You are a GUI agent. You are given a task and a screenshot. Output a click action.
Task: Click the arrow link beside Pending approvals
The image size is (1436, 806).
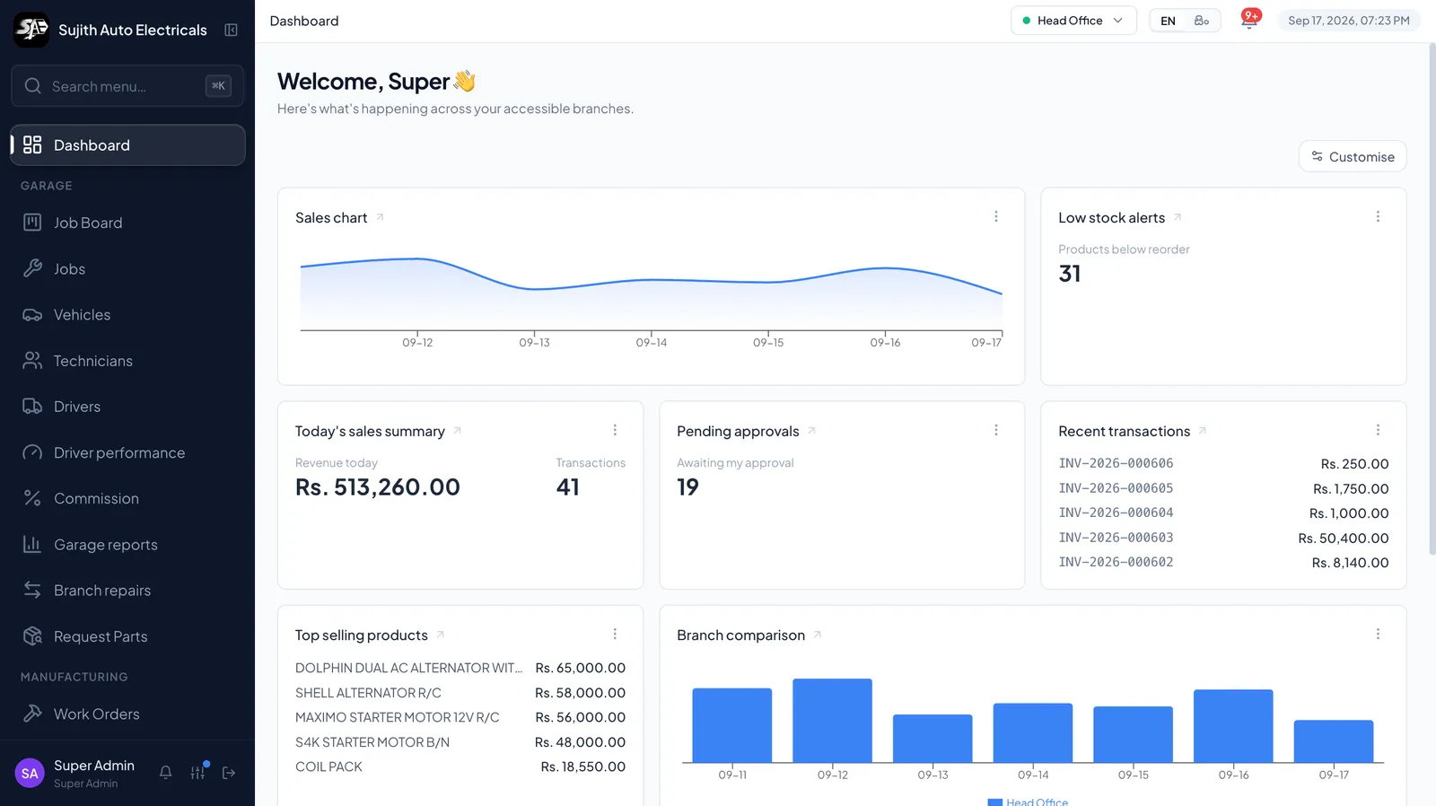click(811, 431)
